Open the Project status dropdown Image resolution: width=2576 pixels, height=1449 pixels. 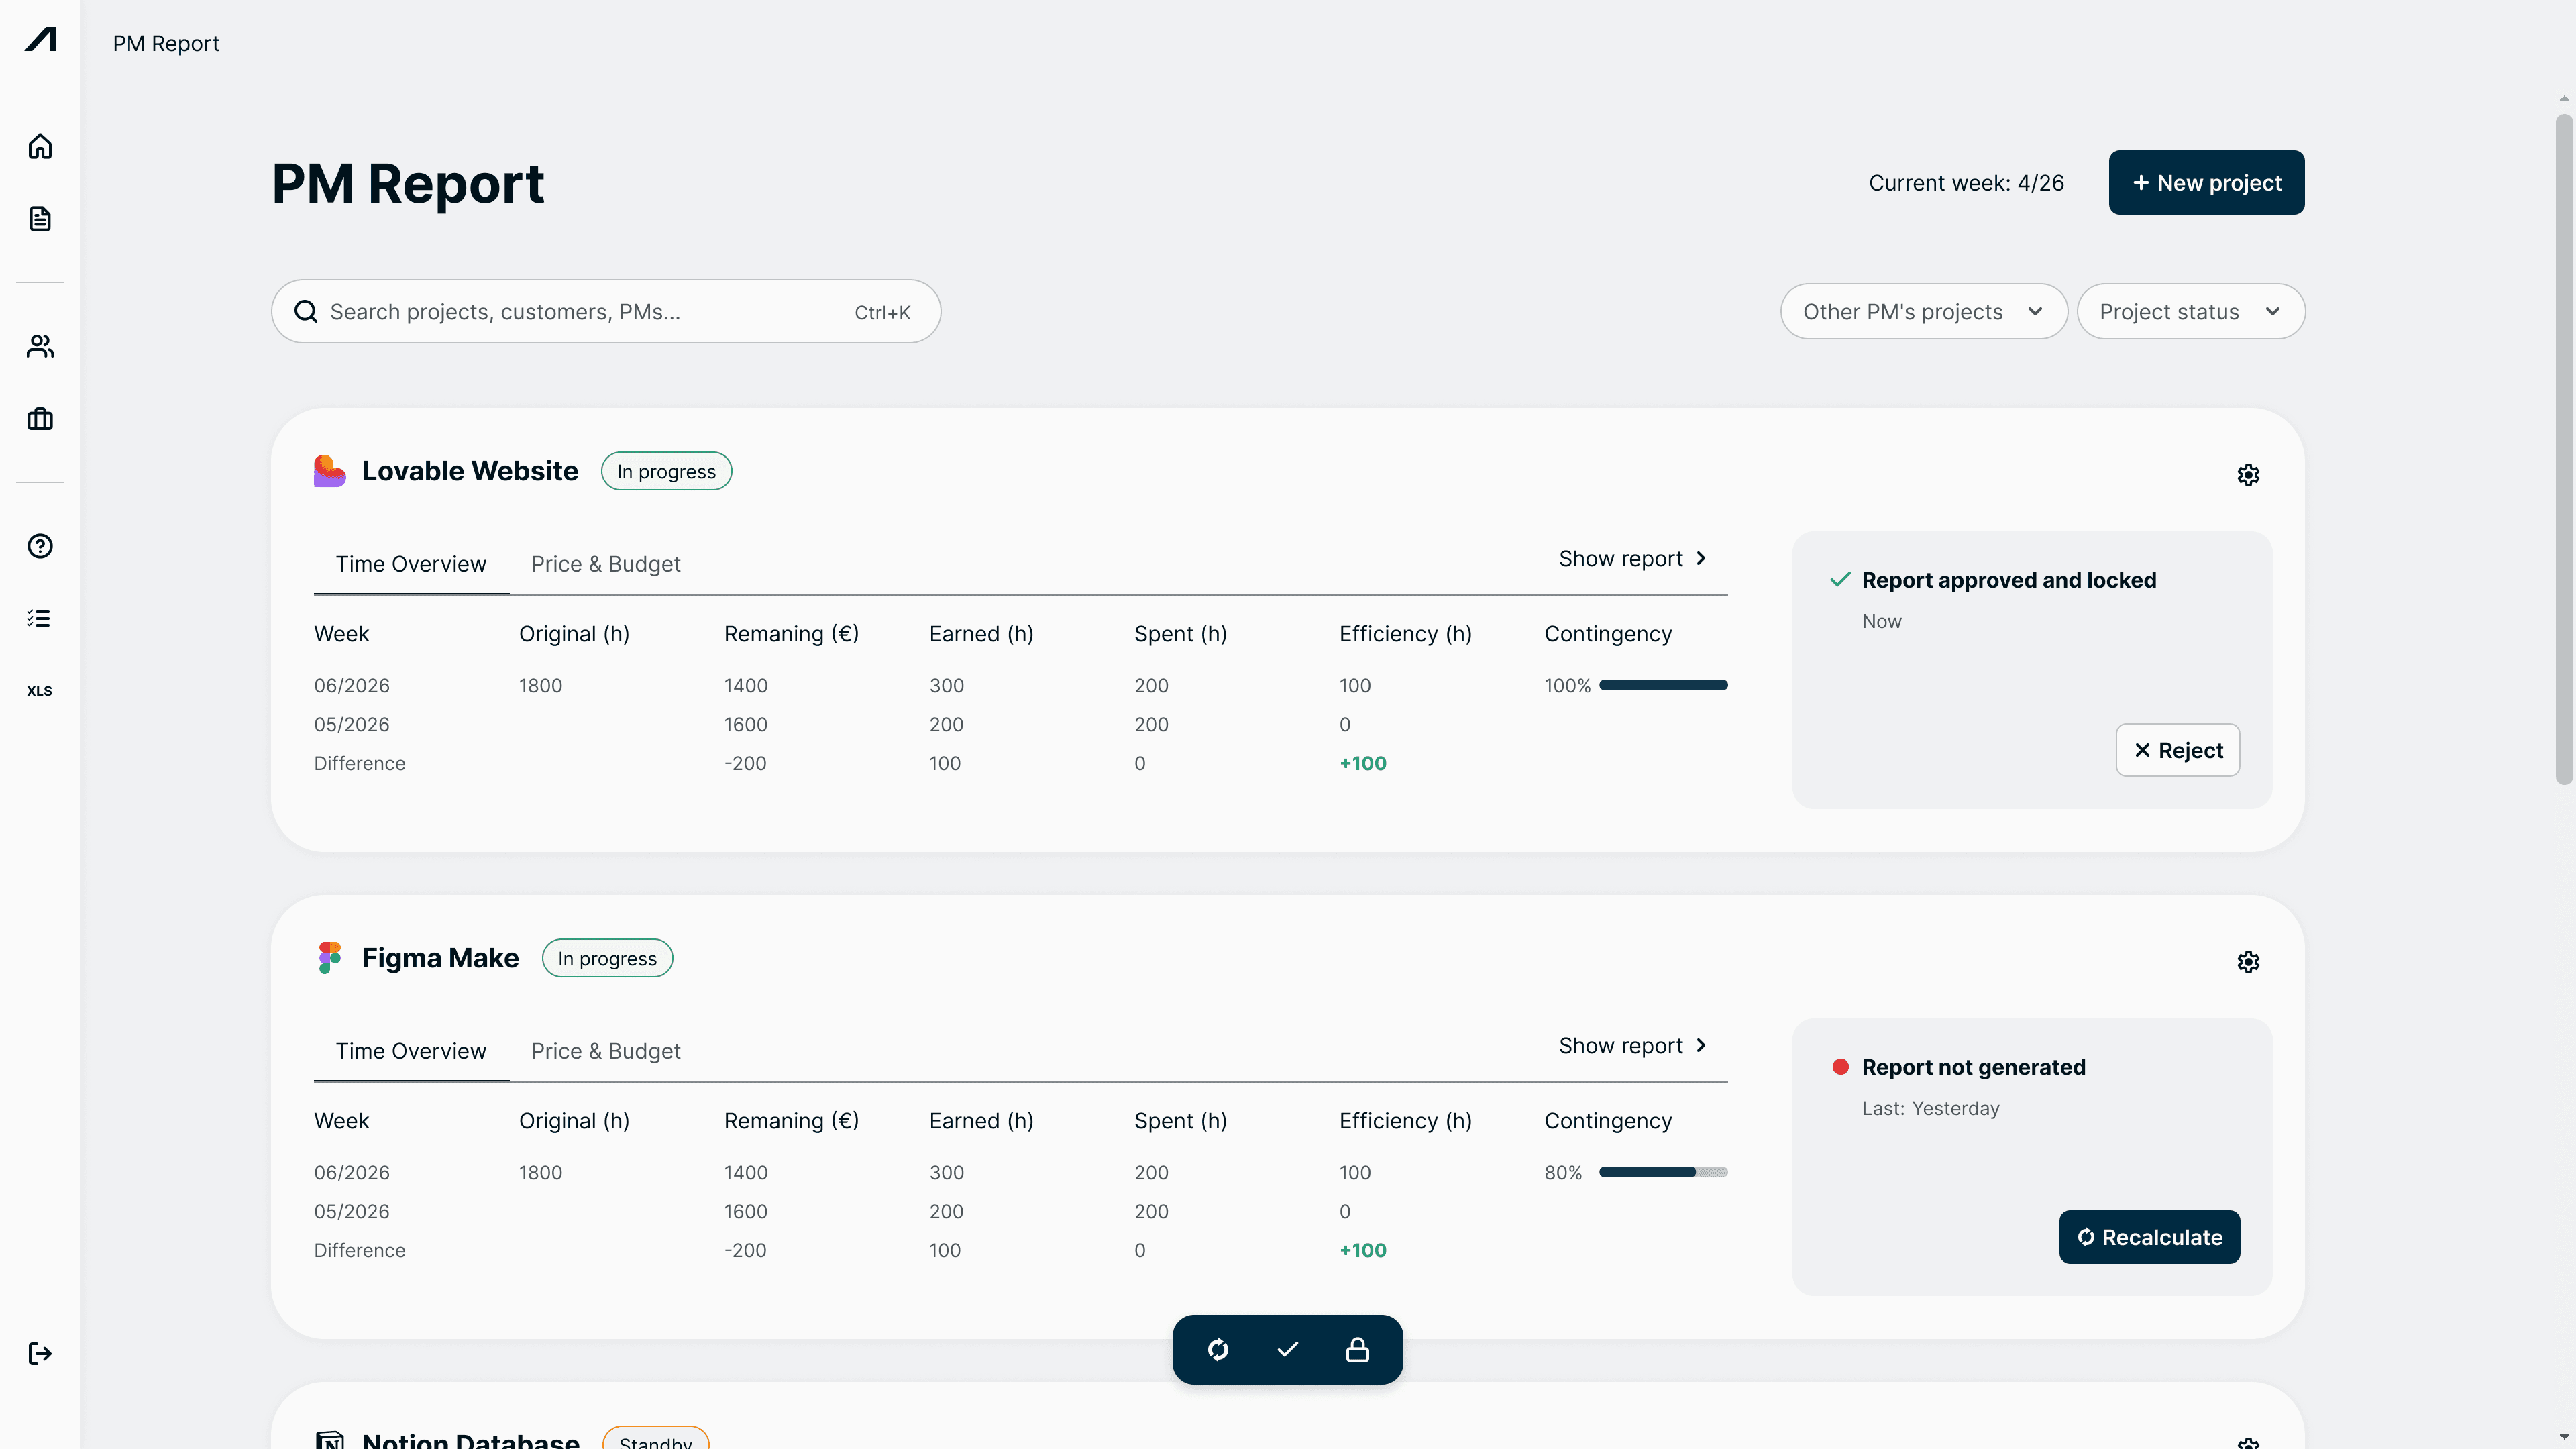[x=2190, y=312]
